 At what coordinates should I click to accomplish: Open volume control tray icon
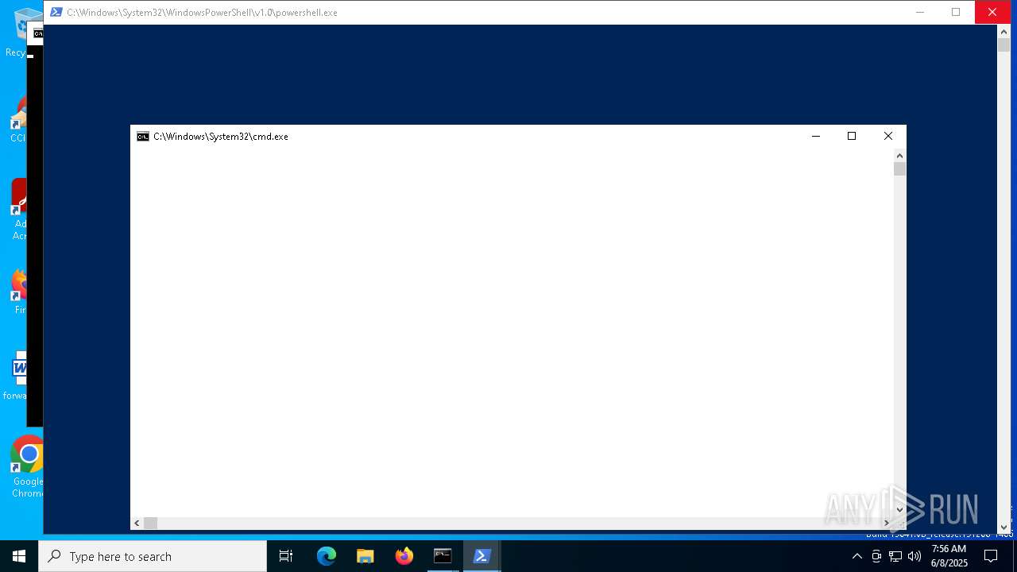pyautogui.click(x=915, y=556)
